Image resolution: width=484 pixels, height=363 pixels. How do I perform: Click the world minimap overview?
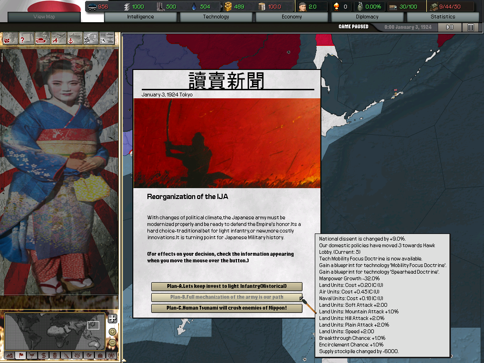click(54, 331)
